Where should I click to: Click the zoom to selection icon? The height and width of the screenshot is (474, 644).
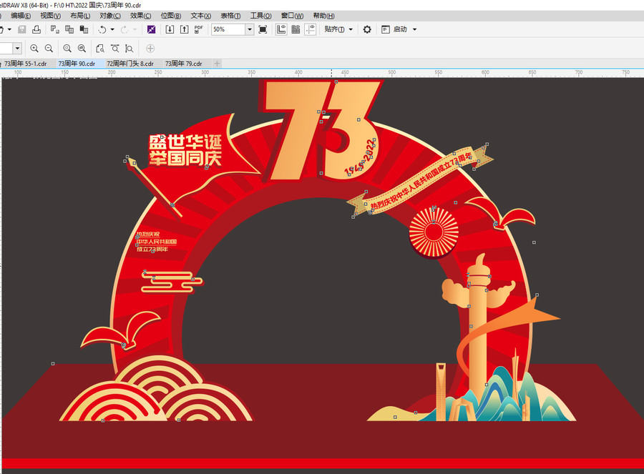[67, 49]
